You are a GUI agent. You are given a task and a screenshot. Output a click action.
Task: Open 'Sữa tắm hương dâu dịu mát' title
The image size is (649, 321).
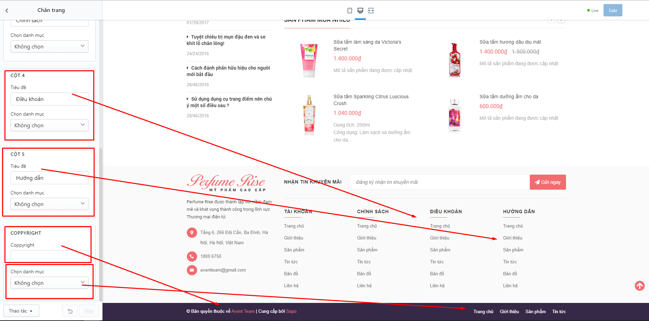(x=510, y=42)
